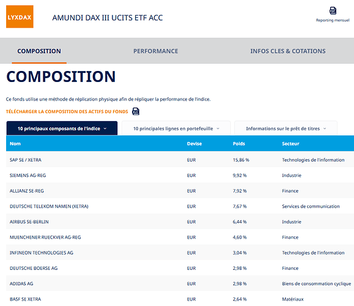The image size is (354, 306).
Task: Click the PDF Reporting mensuel icon
Action: 333,10
